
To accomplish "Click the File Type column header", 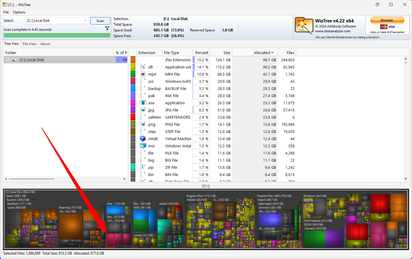I will tap(177, 53).
